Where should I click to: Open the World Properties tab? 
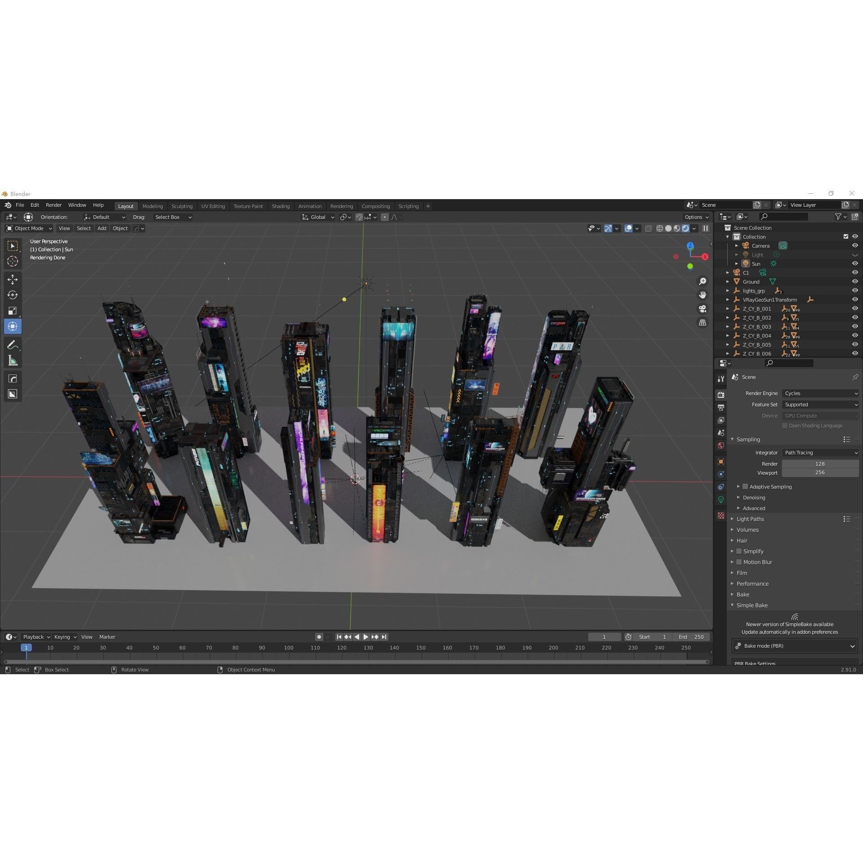point(721,445)
